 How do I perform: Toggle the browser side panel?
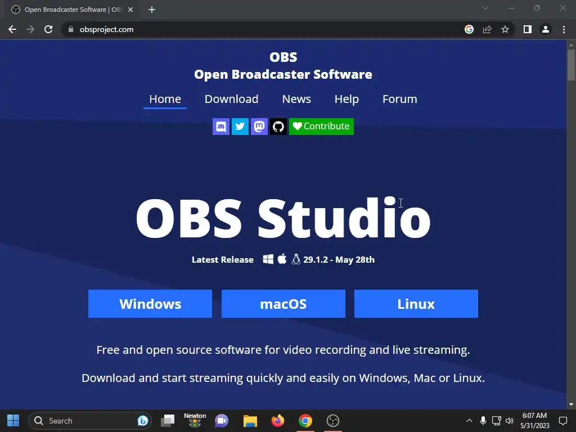coord(528,29)
